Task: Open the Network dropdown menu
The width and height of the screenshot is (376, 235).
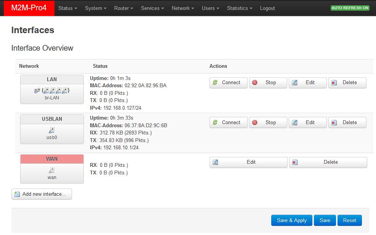Action: (x=183, y=8)
